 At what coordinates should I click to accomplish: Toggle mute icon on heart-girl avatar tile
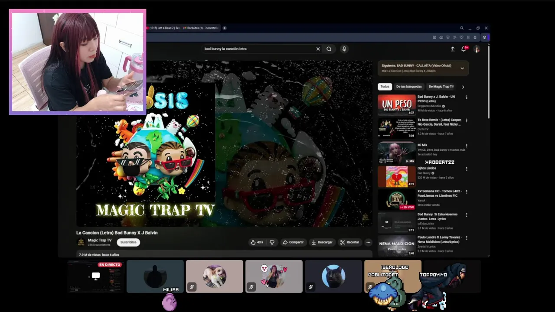tap(251, 287)
